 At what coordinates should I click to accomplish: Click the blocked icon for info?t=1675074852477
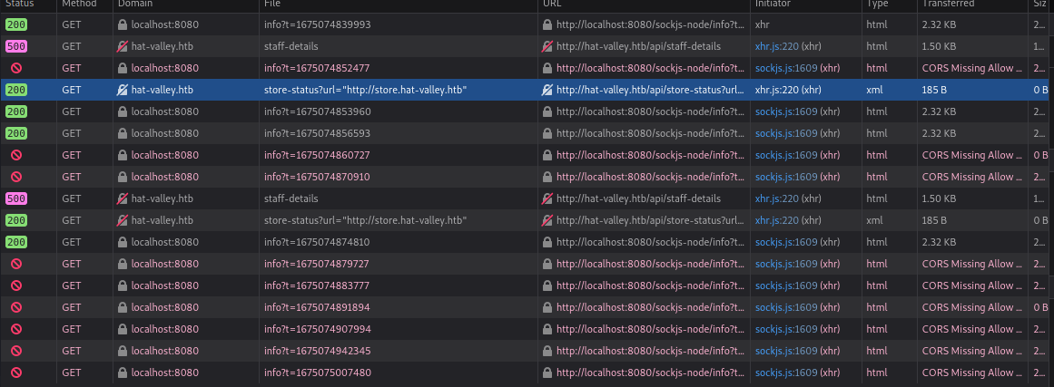tap(15, 68)
